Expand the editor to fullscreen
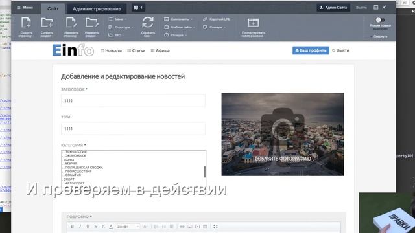The image size is (415, 233). 215,227
